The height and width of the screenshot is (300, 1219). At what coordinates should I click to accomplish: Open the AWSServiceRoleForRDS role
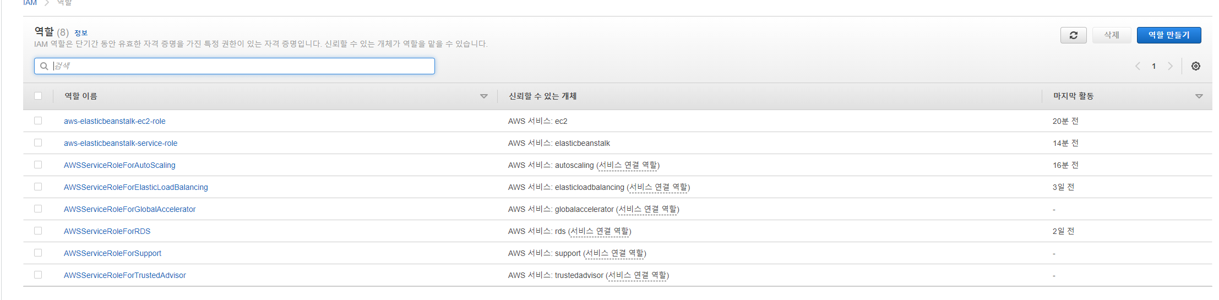click(x=107, y=231)
